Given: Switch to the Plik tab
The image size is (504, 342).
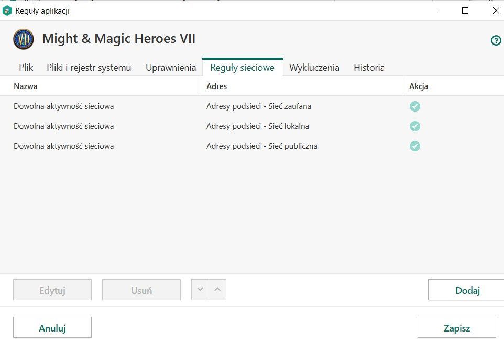Looking at the screenshot, I should [25, 68].
